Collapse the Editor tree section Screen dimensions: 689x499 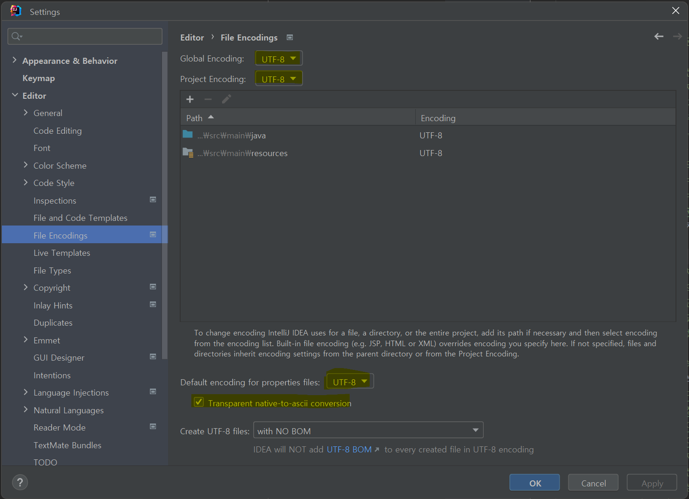click(x=14, y=95)
